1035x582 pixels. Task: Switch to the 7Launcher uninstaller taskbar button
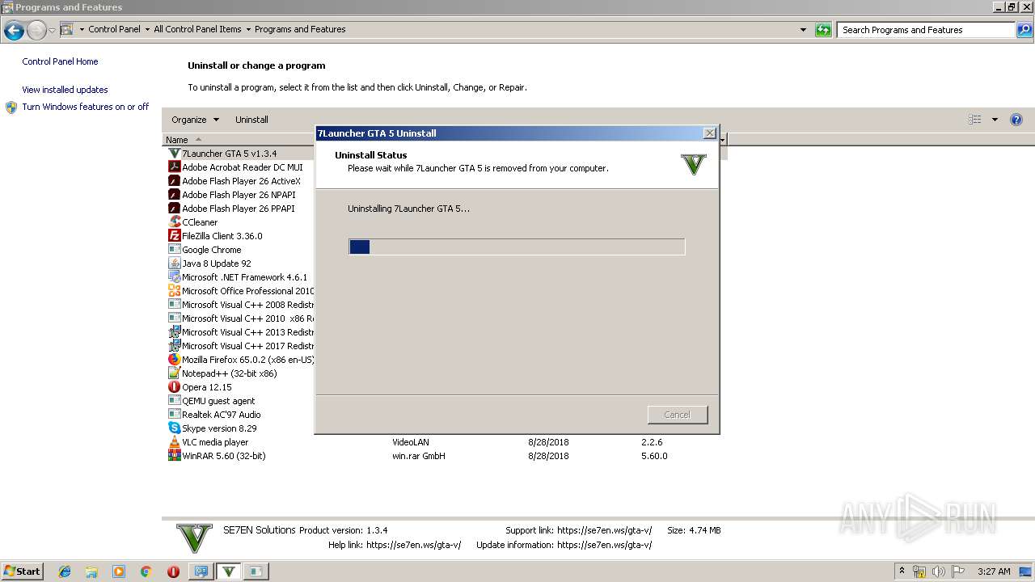pyautogui.click(x=229, y=571)
